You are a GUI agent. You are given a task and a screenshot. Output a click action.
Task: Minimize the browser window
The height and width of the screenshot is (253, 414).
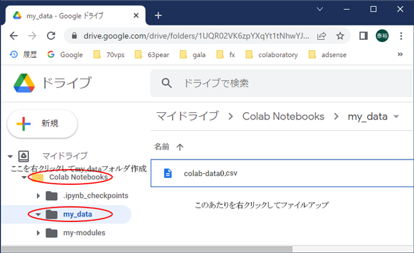coord(346,9)
